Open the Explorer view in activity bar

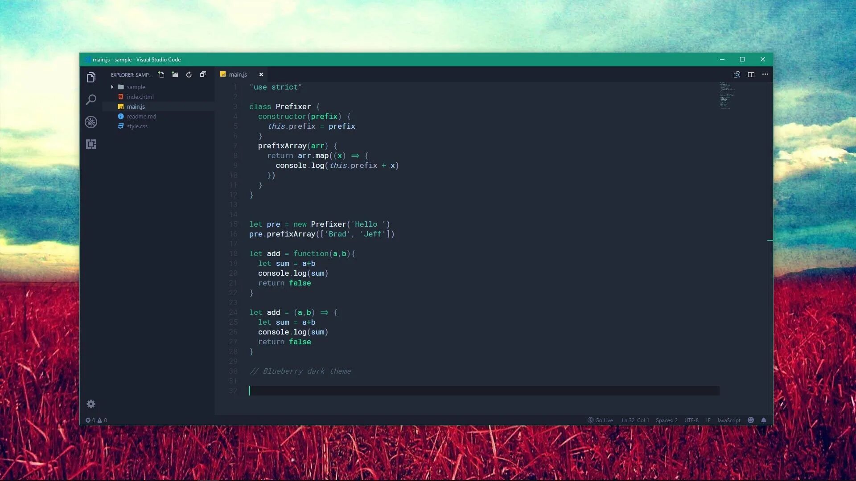[x=91, y=77]
